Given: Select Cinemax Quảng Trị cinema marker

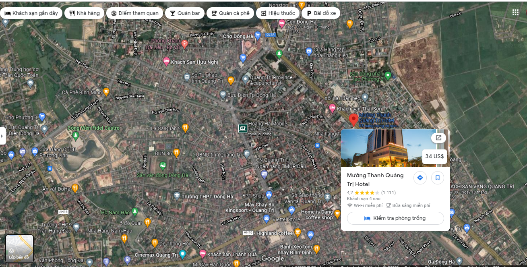Looking at the screenshot, I should [x=182, y=254].
